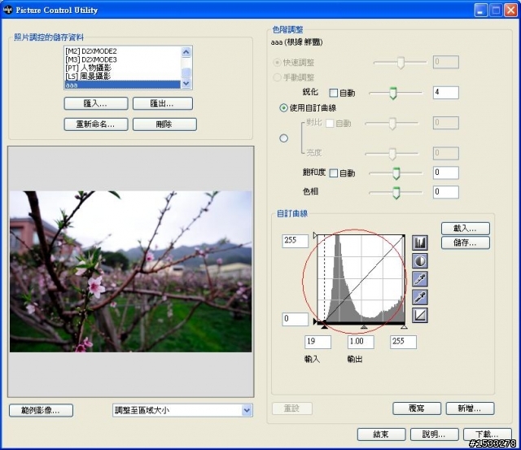Click the 匯入... button
521x450 pixels.
96,103
